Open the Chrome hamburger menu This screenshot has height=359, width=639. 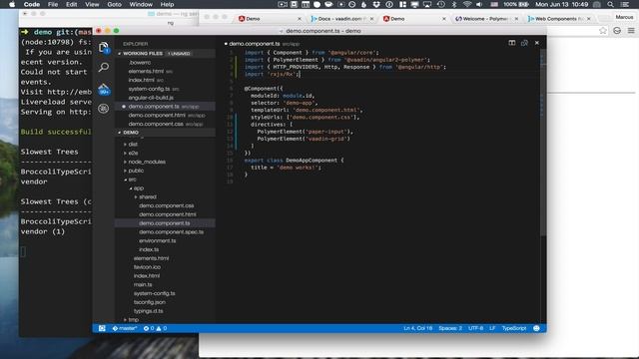[x=631, y=31]
